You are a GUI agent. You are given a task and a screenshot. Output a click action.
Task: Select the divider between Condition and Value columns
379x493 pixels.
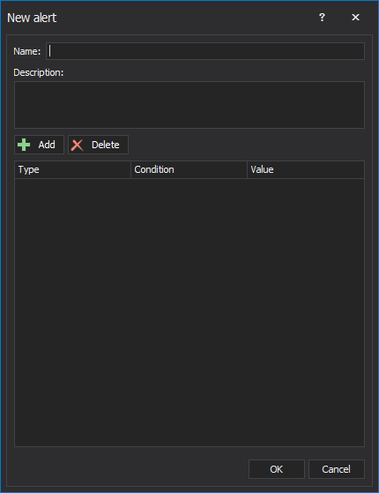tap(247, 169)
